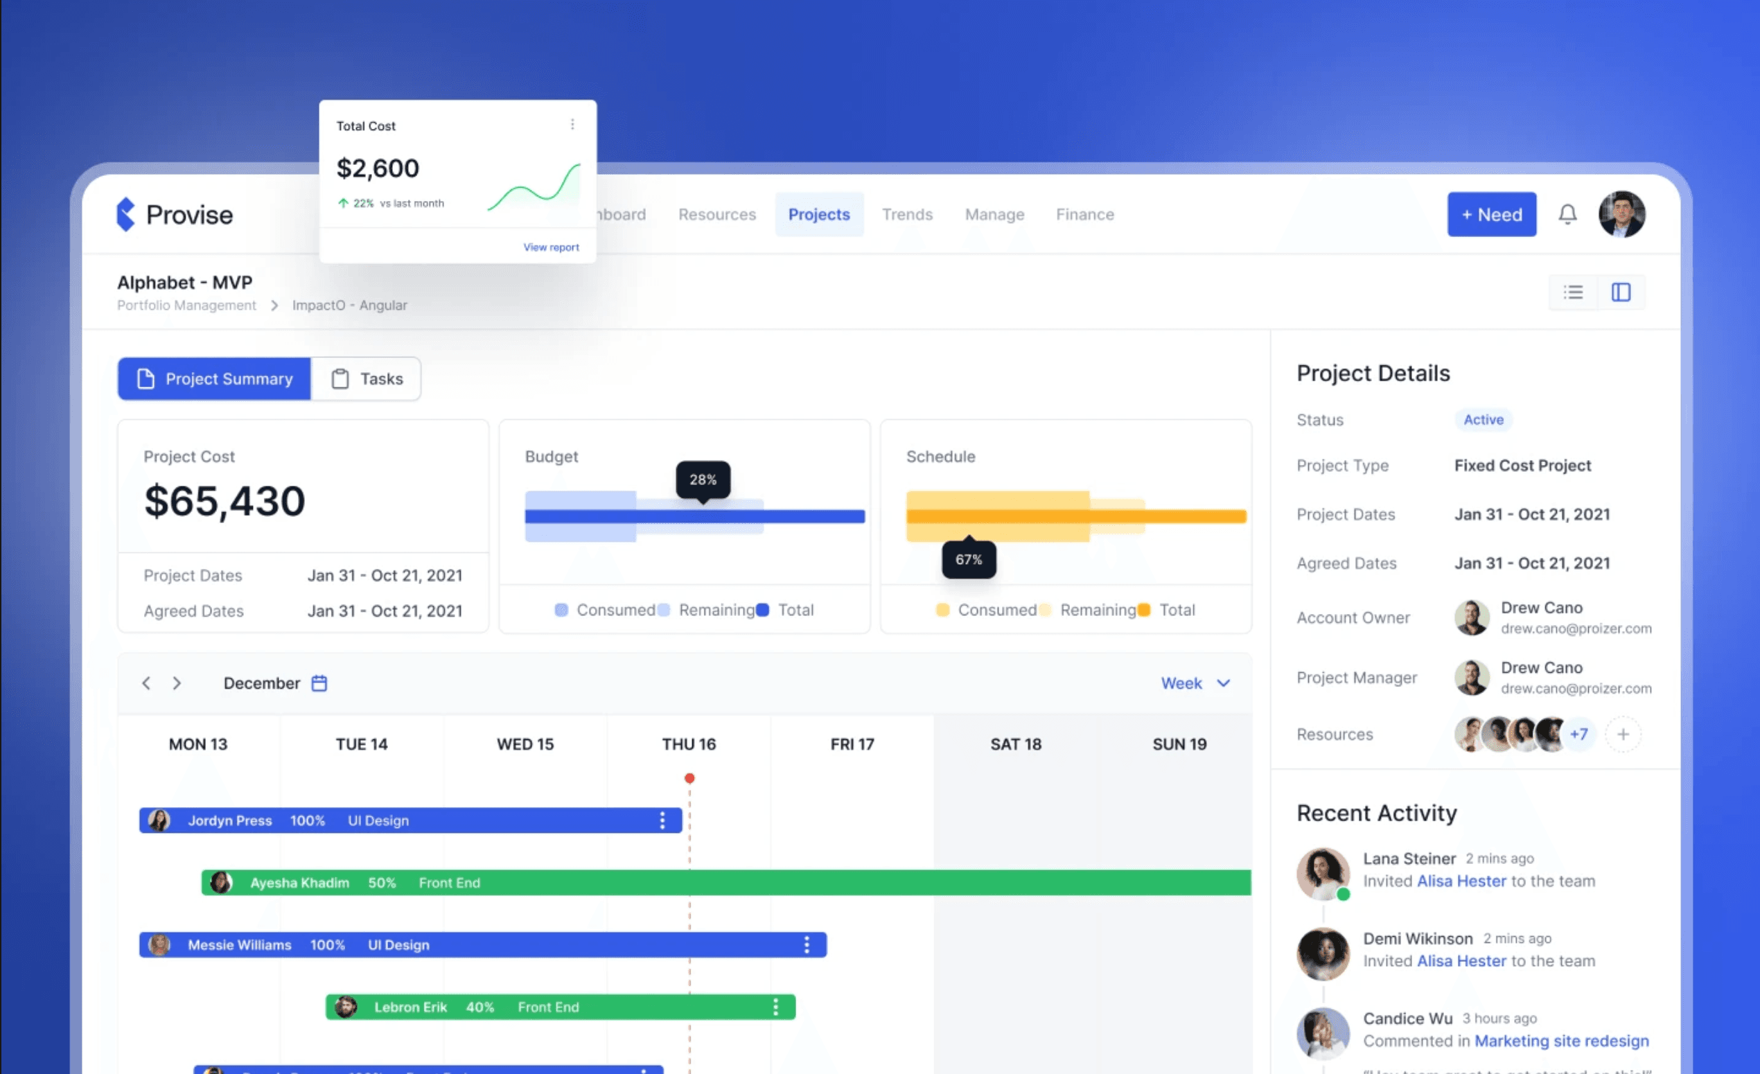Switch to split panel view icon

point(1621,292)
